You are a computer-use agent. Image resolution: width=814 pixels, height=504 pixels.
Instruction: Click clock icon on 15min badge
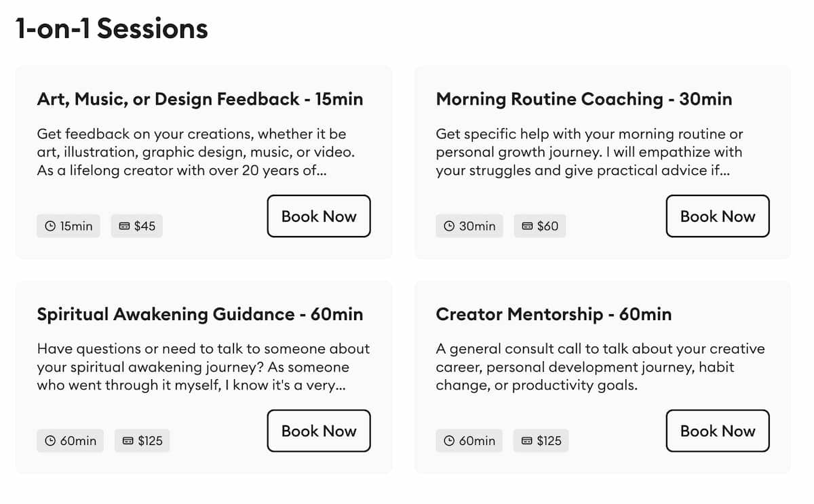pos(50,227)
